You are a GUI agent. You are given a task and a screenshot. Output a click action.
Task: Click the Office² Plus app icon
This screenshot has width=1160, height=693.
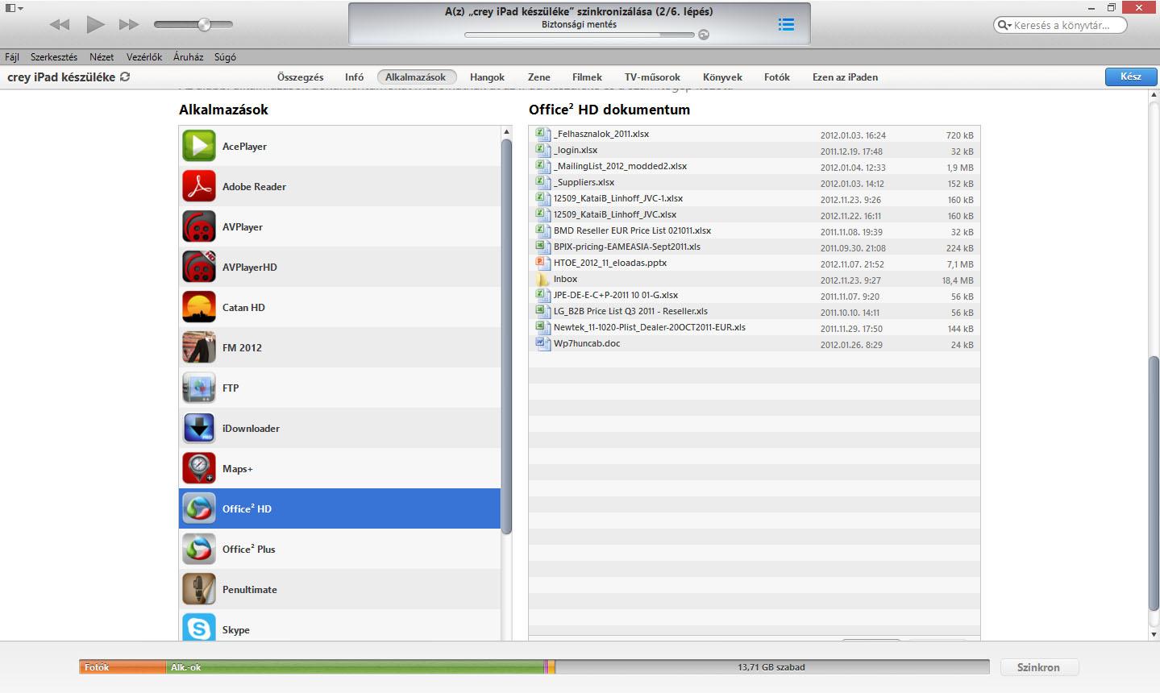(x=199, y=549)
